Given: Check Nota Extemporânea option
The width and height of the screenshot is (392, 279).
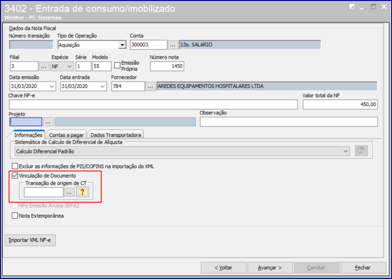Looking at the screenshot, I should pos(15,216).
